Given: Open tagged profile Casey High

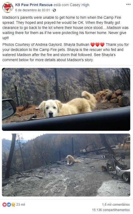Looking at the screenshot, I should click(80, 5).
